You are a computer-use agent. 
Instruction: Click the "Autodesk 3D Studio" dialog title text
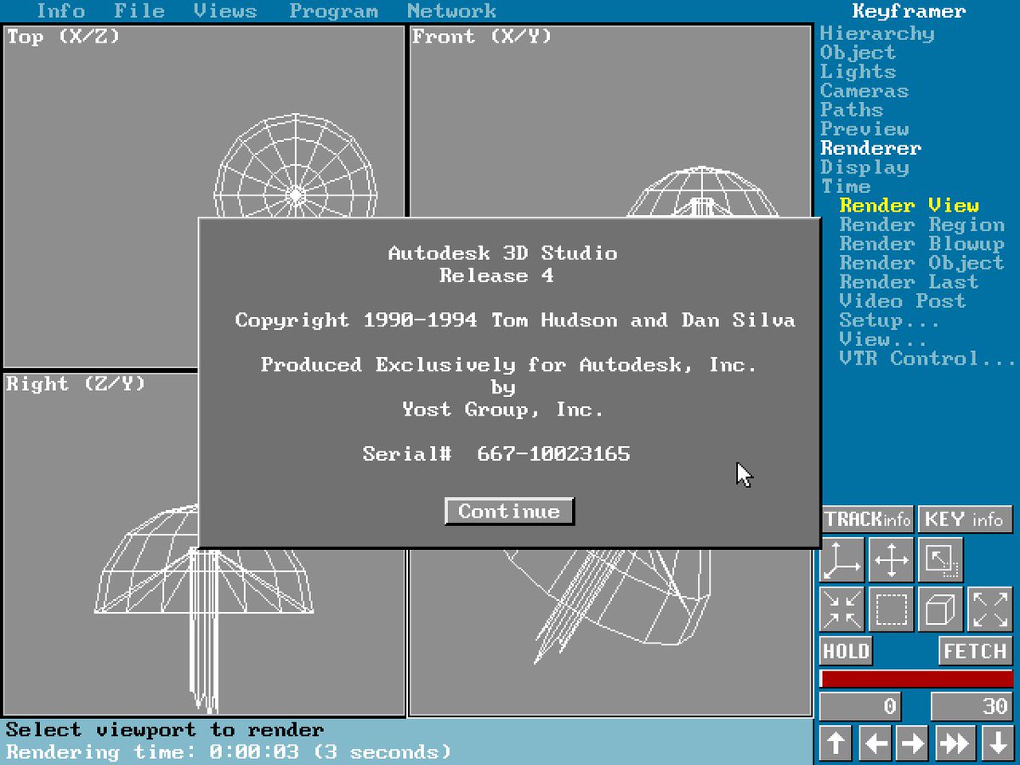click(x=502, y=253)
